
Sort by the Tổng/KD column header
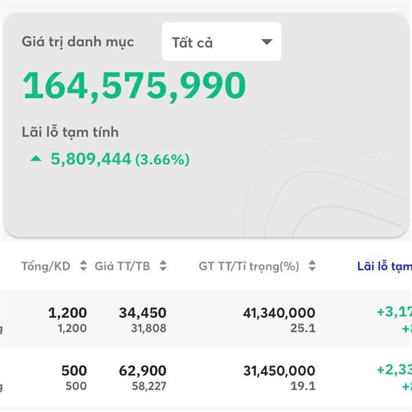[x=46, y=266]
